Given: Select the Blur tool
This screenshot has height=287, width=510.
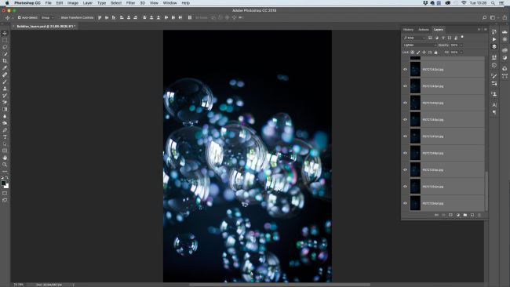Looking at the screenshot, I should (x=5, y=116).
